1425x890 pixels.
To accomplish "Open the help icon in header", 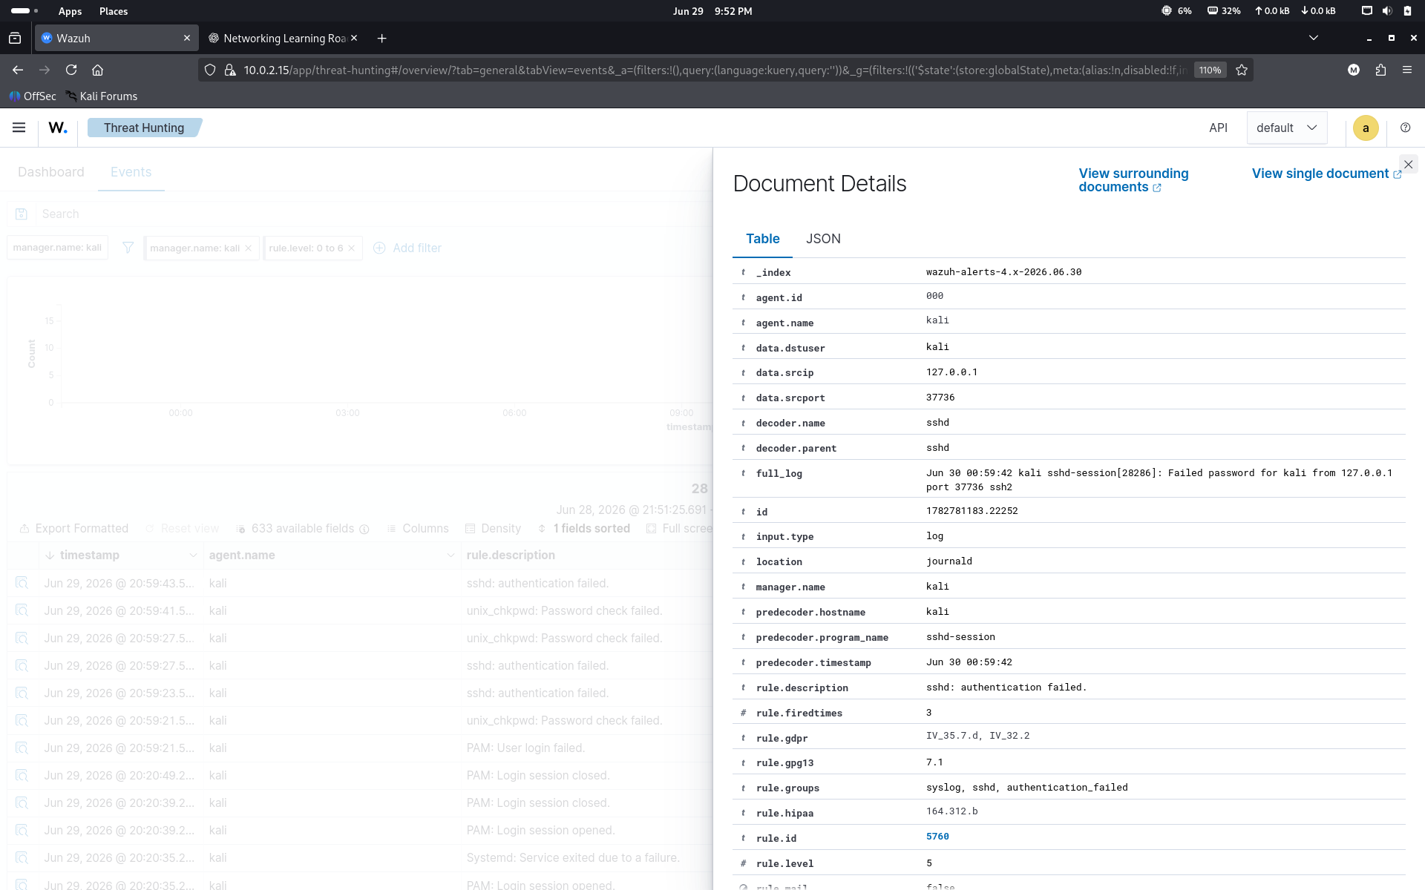I will pyautogui.click(x=1405, y=128).
